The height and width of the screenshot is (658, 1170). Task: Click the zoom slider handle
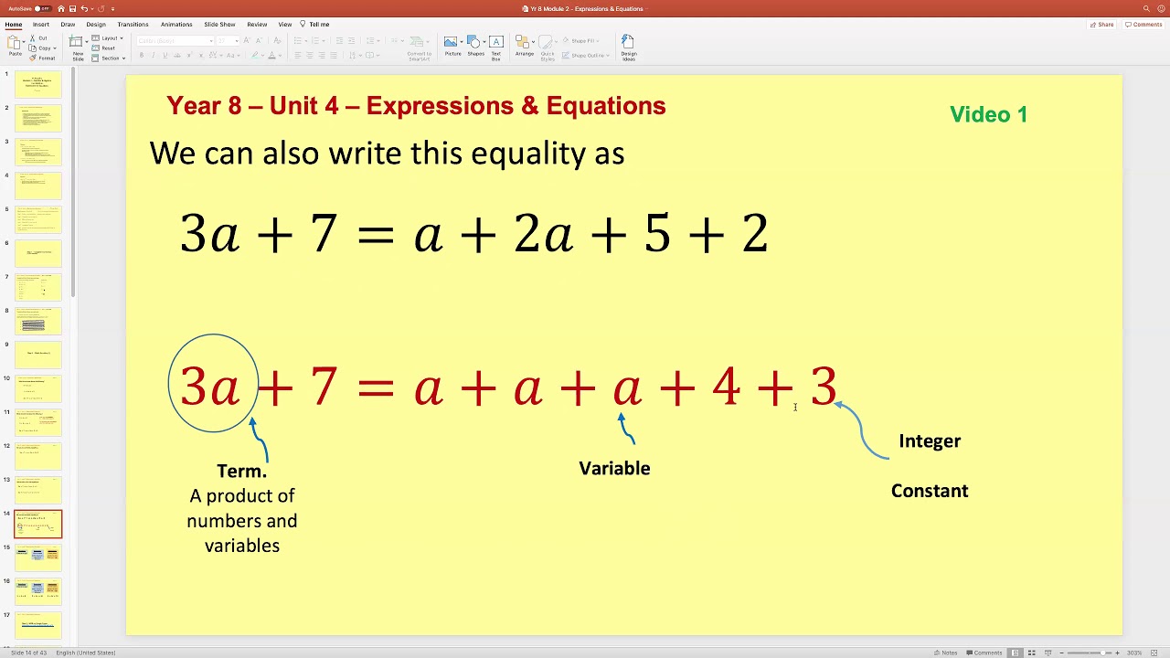click(x=1102, y=653)
